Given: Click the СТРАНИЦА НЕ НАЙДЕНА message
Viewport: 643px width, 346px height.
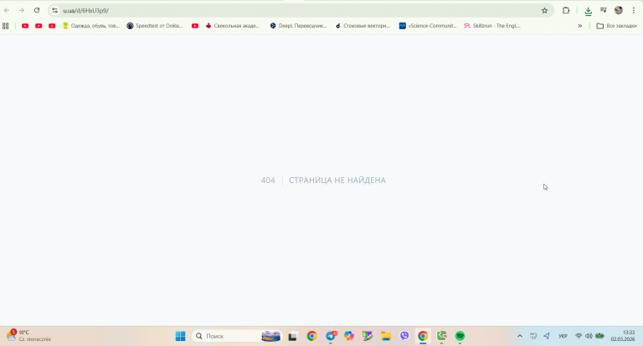Looking at the screenshot, I should point(337,181).
